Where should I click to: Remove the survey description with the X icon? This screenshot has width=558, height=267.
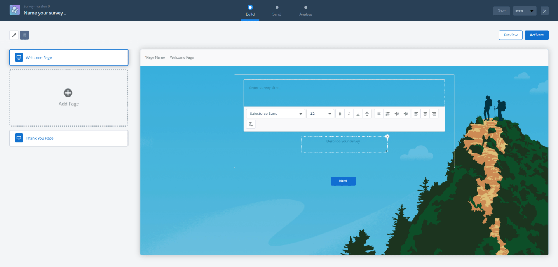387,136
